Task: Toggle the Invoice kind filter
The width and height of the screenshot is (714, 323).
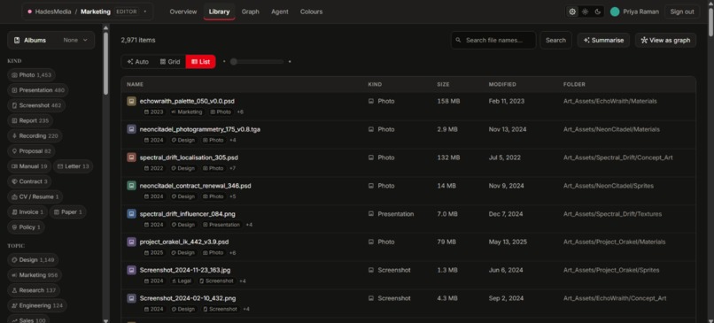Action: point(27,212)
